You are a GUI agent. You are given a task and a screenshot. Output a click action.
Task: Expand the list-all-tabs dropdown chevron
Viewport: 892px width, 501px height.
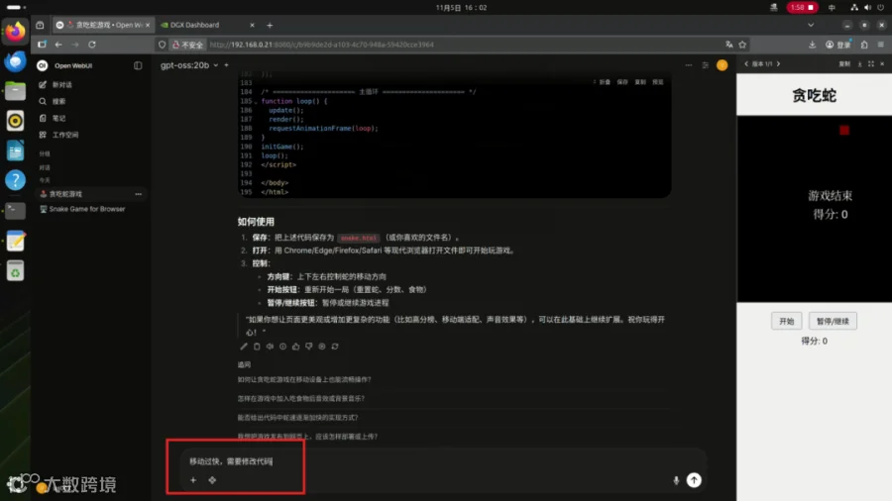point(811,25)
